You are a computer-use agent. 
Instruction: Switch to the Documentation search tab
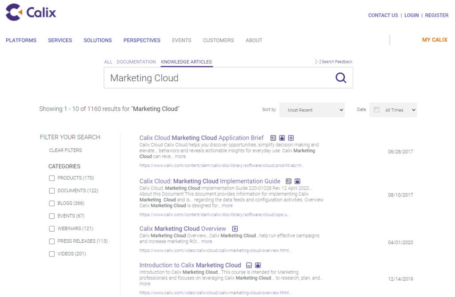click(x=136, y=62)
